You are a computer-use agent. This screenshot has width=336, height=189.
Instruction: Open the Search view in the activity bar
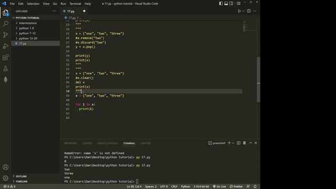6,23
